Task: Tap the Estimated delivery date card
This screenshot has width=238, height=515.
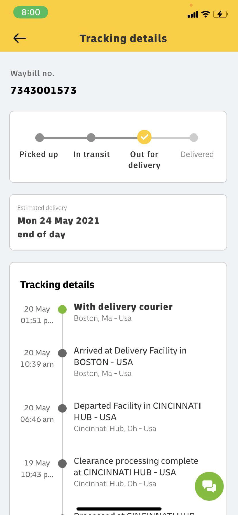Action: [118, 222]
